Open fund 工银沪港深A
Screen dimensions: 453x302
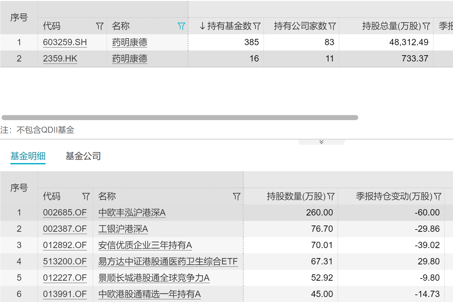coord(123,229)
